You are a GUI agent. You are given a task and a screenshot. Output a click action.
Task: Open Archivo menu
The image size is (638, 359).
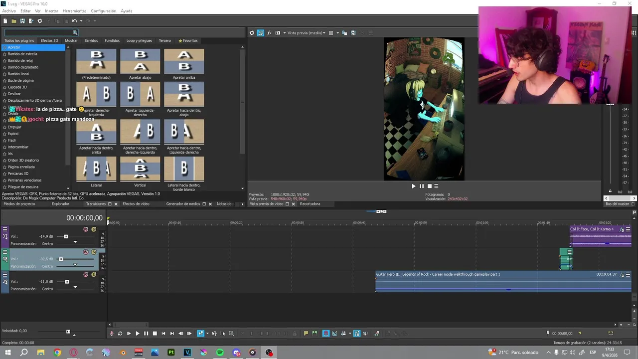9,11
